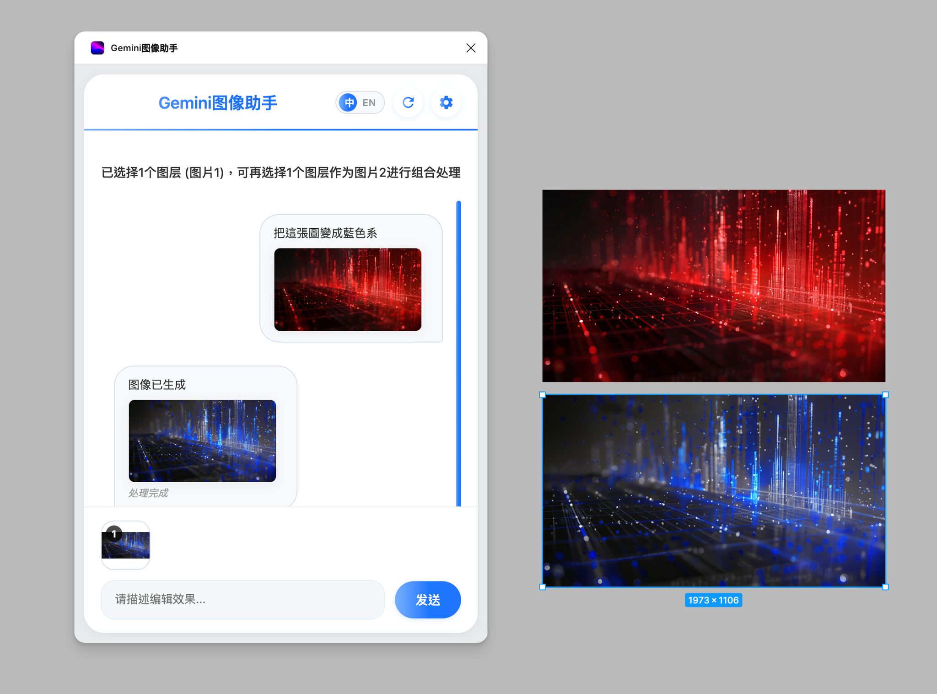The image size is (937, 694).
Task: Click the plugin logo icon in title bar
Action: coord(97,48)
